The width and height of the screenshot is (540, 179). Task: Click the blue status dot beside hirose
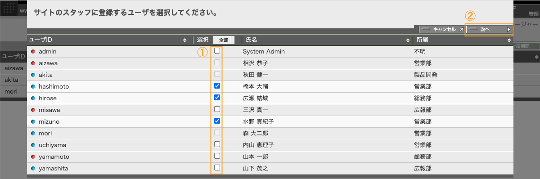(33, 98)
